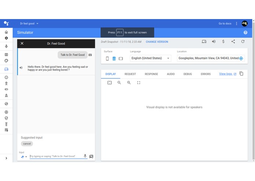The height and width of the screenshot is (181, 255).
Task: Switch to the AUDIO tab
Action: pos(171,74)
